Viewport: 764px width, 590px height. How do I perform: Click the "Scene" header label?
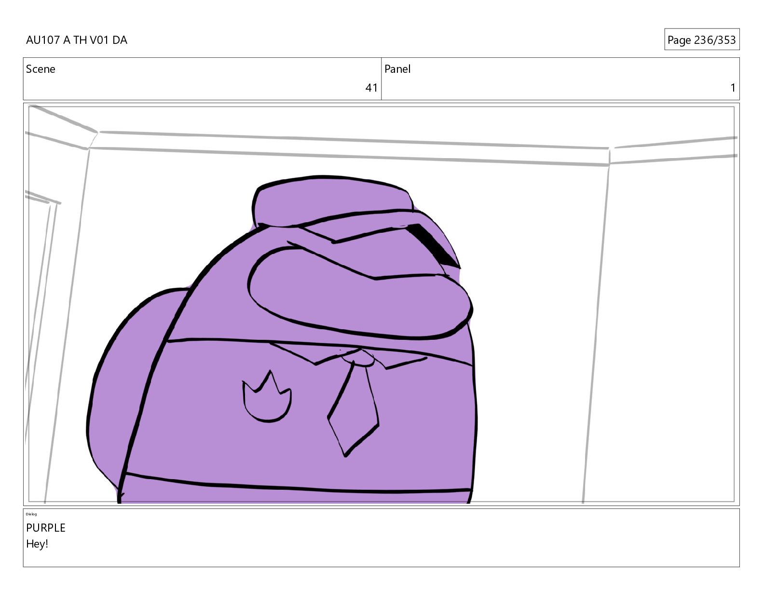click(x=41, y=69)
